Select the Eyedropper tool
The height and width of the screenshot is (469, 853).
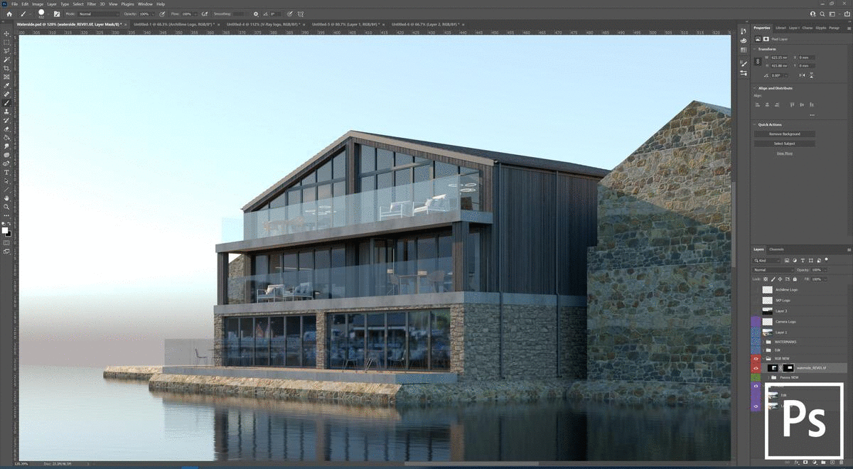coord(6,85)
